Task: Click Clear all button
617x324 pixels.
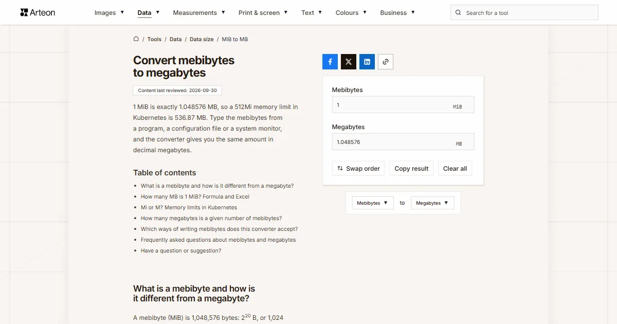Action: pos(455,169)
